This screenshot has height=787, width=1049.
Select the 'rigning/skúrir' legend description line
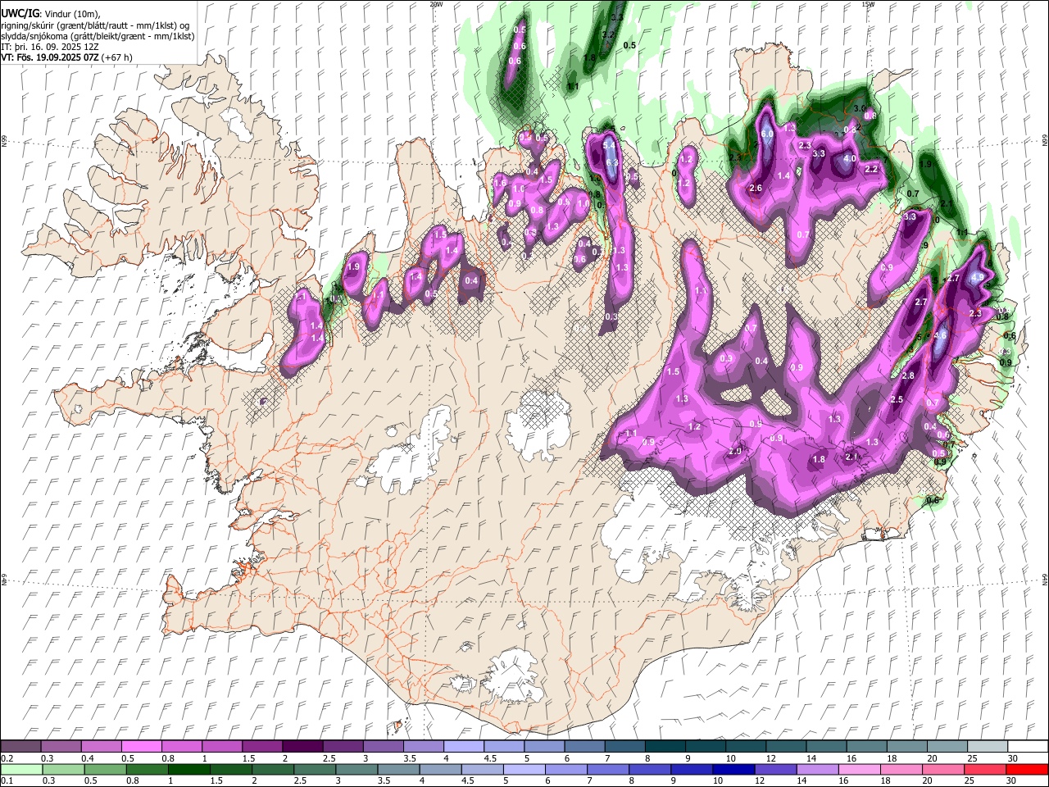pos(95,25)
